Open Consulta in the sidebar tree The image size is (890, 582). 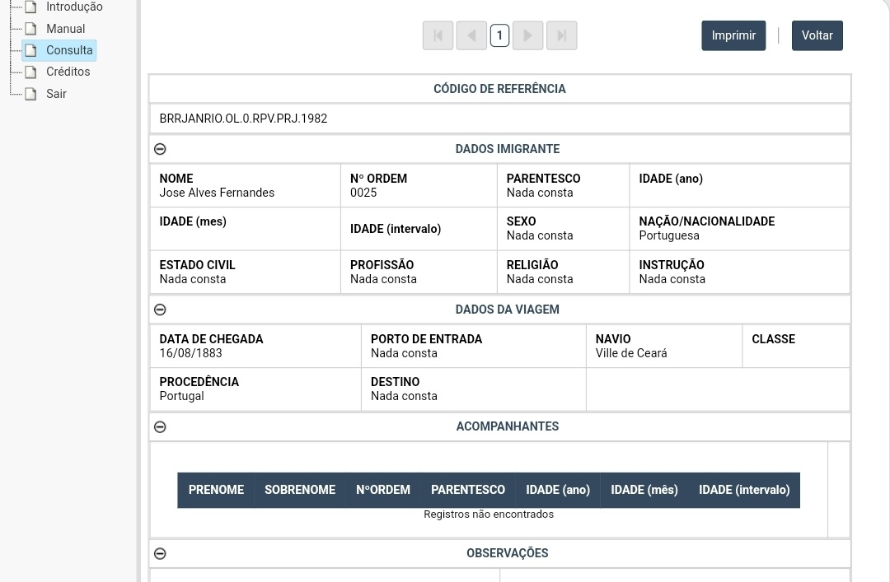(x=69, y=50)
